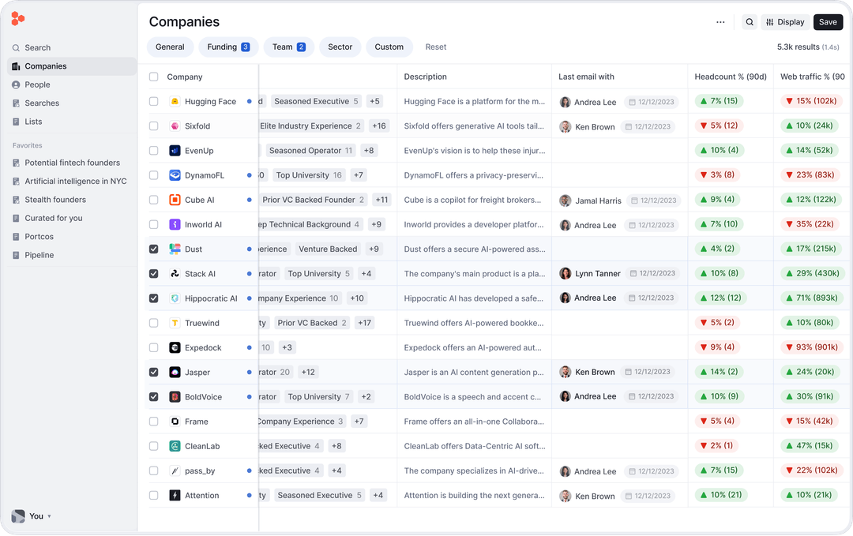The height and width of the screenshot is (536, 853).
Task: Reset all active filters
Action: click(x=435, y=47)
